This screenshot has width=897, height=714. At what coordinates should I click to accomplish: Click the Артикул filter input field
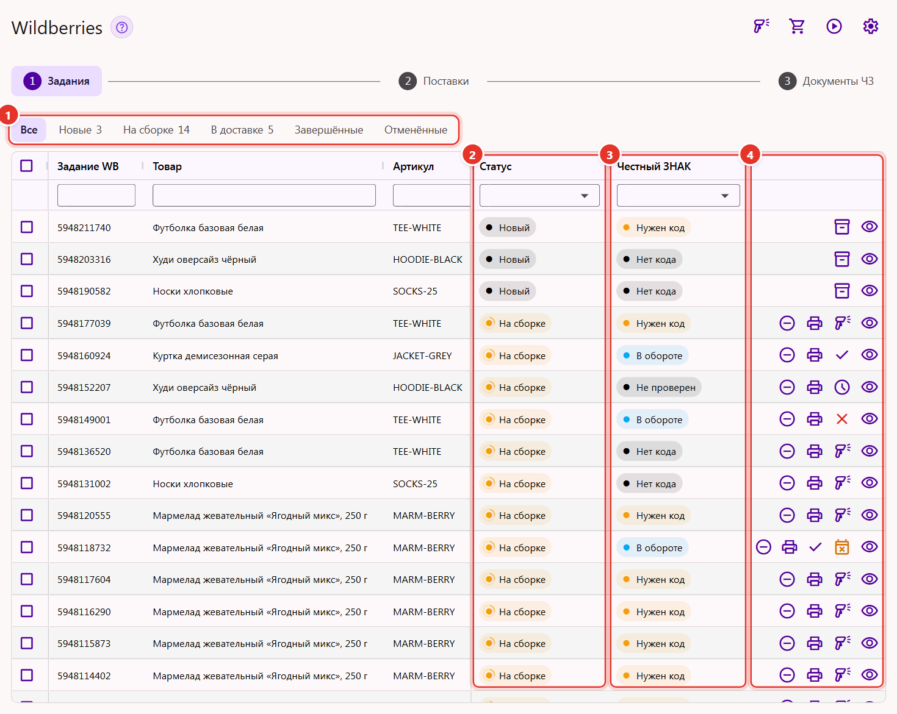(432, 196)
